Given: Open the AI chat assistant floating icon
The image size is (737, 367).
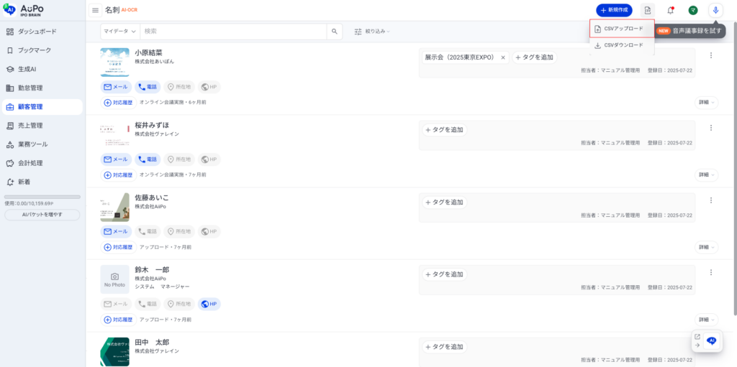Looking at the screenshot, I should (x=712, y=341).
